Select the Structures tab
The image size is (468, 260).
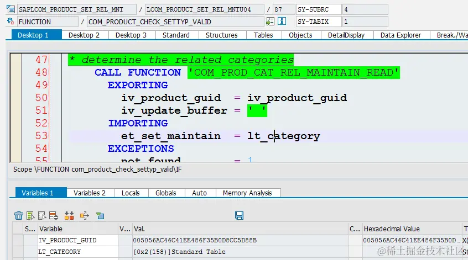tap(222, 35)
